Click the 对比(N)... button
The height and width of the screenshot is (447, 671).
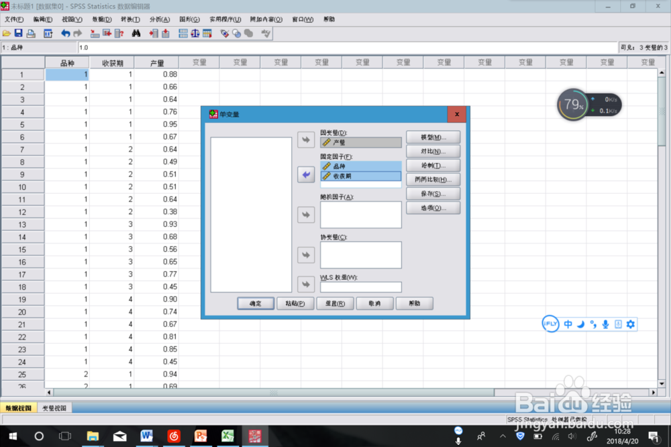pos(433,152)
